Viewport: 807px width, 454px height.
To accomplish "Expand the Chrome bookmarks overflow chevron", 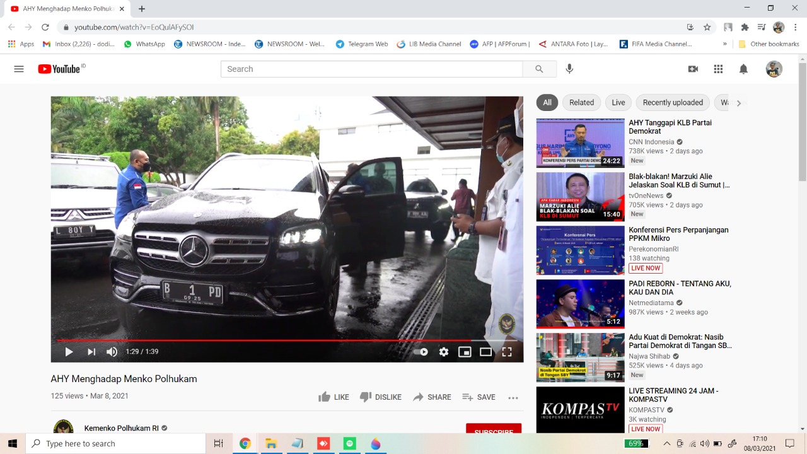I will coord(724,44).
